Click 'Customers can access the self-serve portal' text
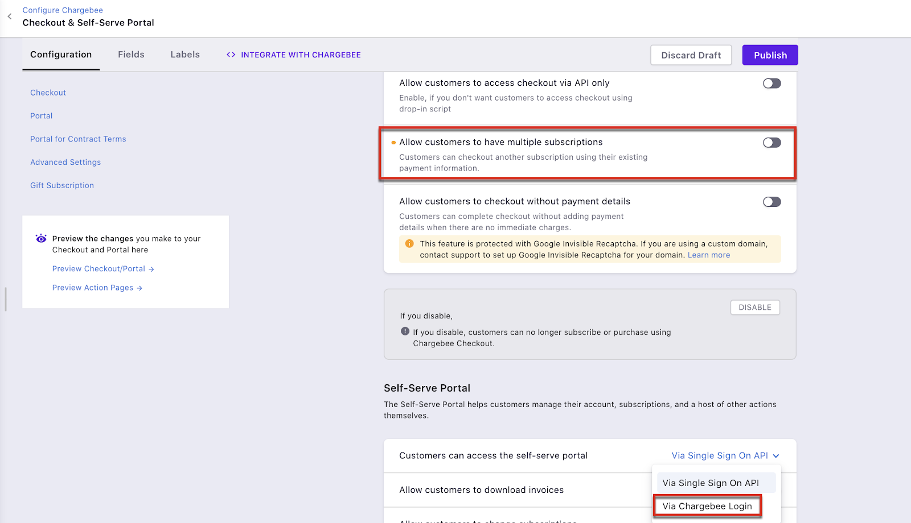This screenshot has height=523, width=911. [x=494, y=456]
